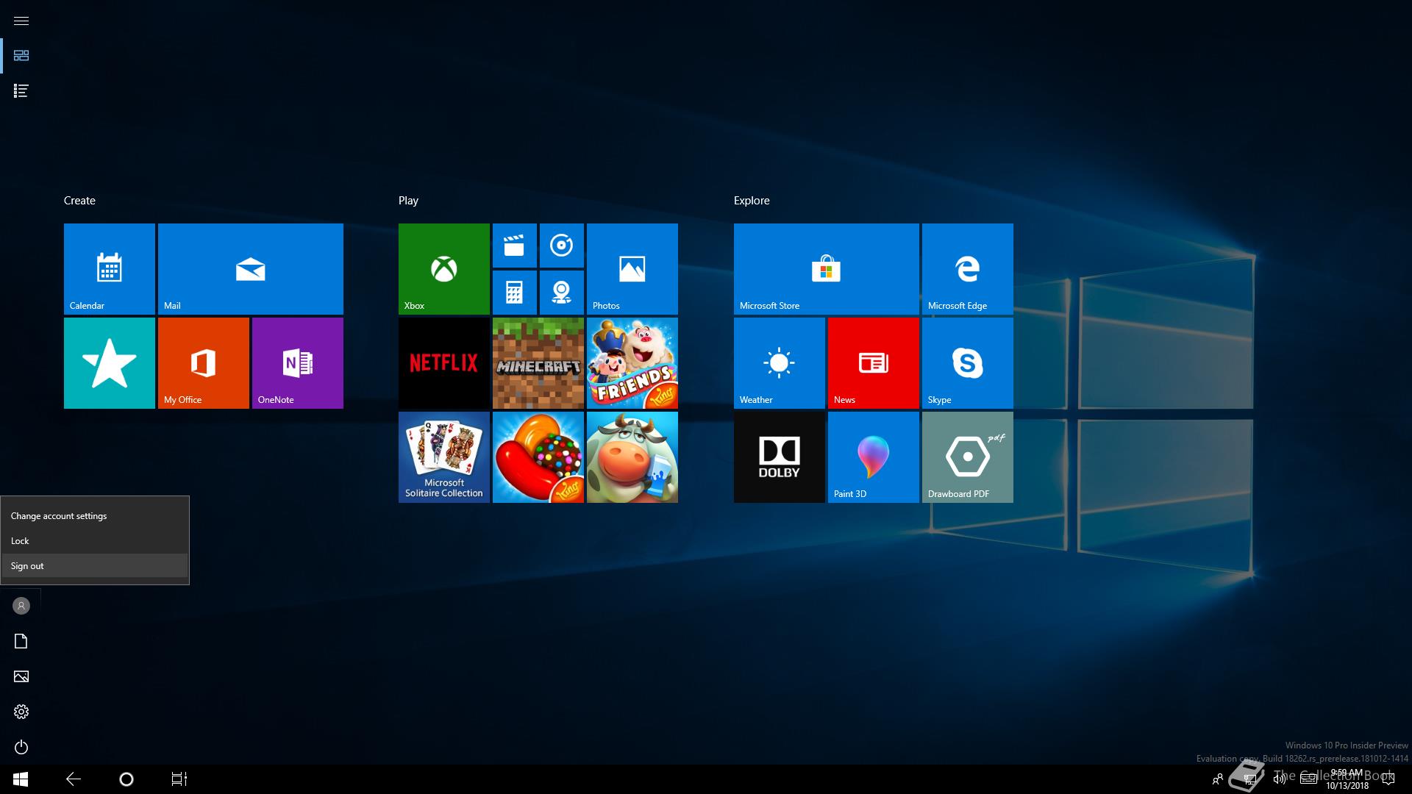Open the Photos tile
The height and width of the screenshot is (794, 1412).
tap(632, 269)
